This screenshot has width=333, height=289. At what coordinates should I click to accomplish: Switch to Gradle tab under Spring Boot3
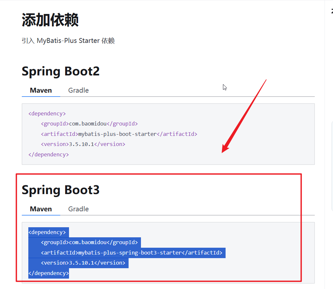coord(78,209)
